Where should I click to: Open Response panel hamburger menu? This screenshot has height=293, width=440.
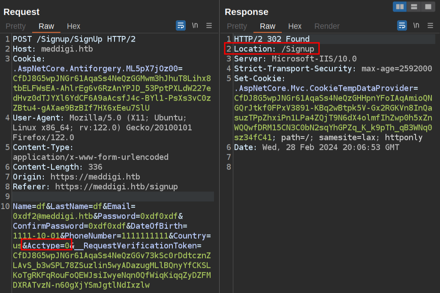tap(431, 26)
